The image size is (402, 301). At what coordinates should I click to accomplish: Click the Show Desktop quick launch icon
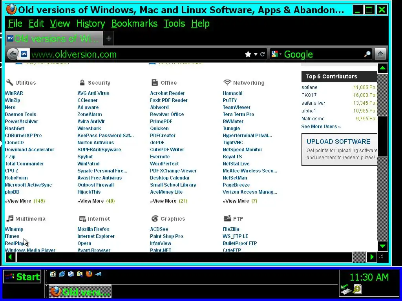tap(53, 274)
